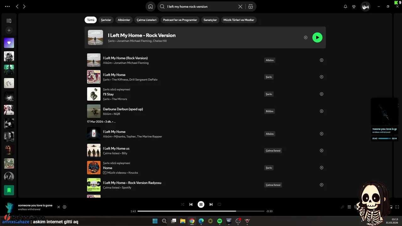This screenshot has width=402, height=226.
Task: Add The Kiffness I Left My Home song
Action: [321, 77]
